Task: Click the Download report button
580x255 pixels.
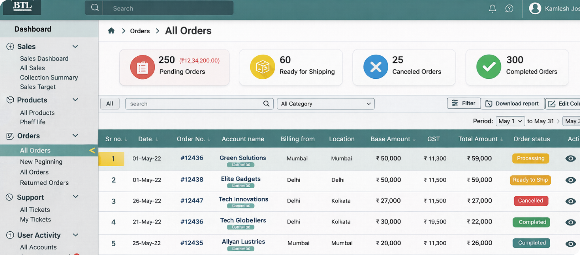Action: [512, 104]
